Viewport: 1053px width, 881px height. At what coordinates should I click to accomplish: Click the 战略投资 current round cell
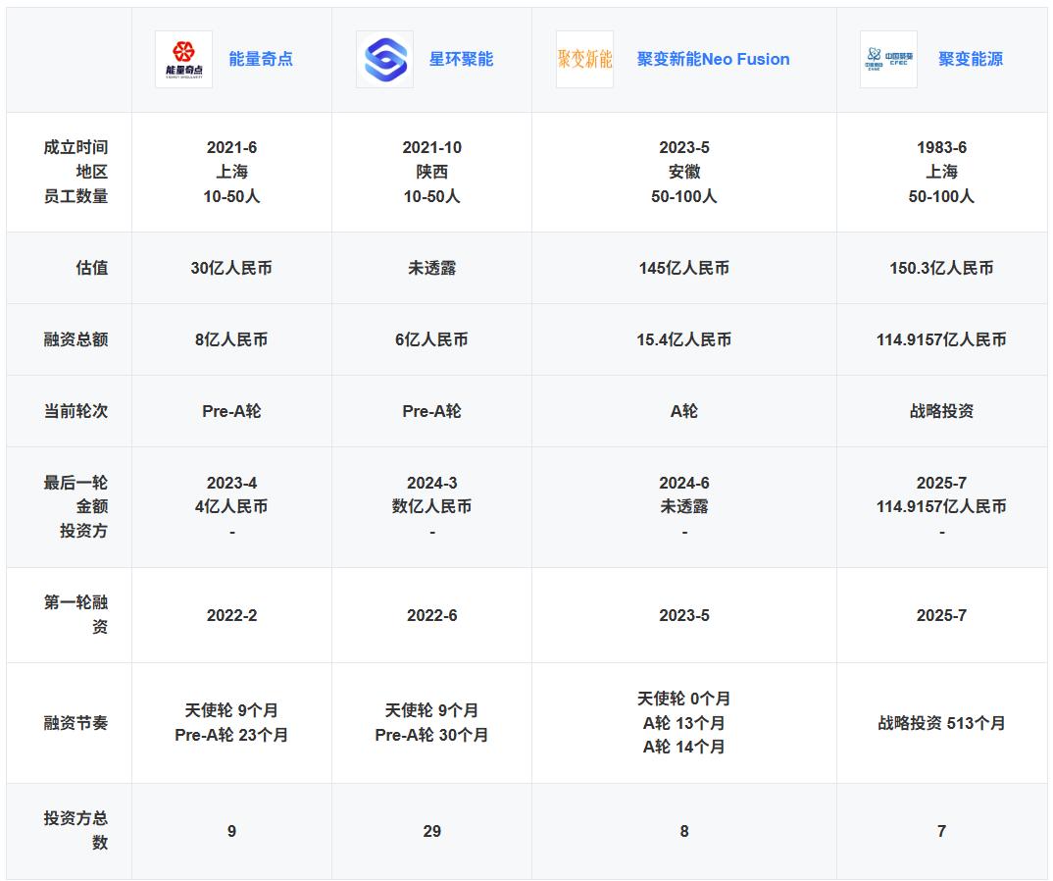click(x=941, y=411)
